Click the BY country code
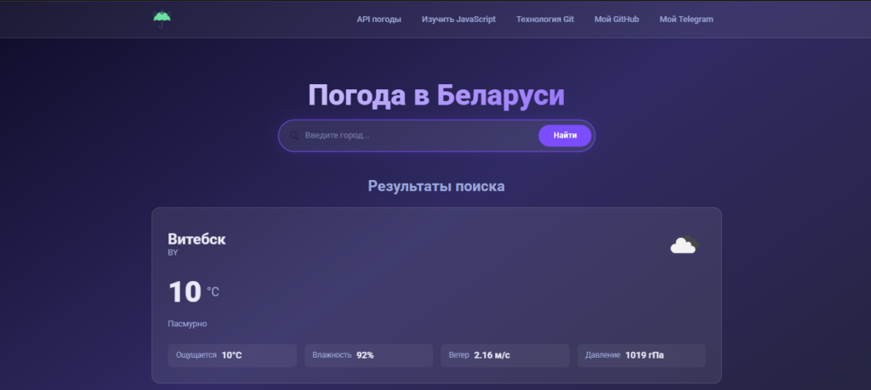The width and height of the screenshot is (871, 390). (173, 252)
